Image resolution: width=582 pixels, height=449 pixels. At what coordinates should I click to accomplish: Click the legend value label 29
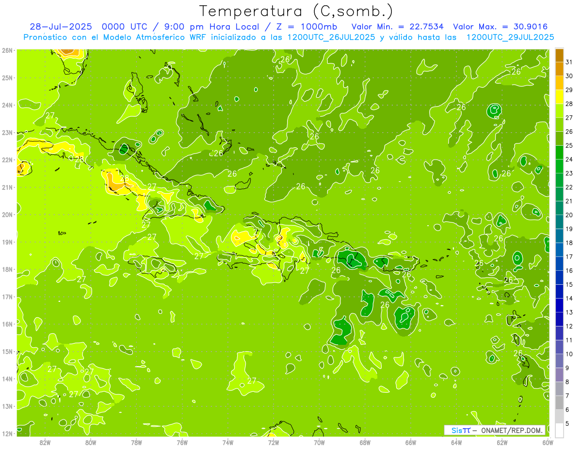(x=569, y=90)
